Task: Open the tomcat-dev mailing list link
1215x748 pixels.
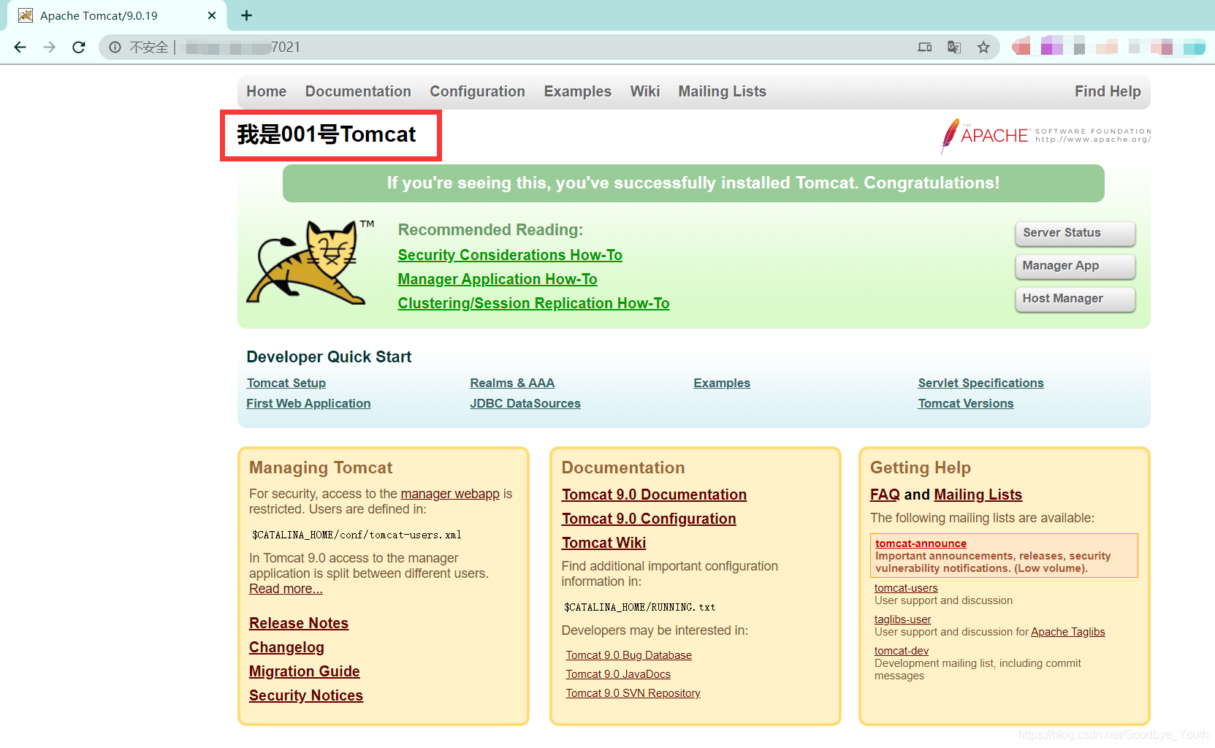Action: [x=902, y=651]
